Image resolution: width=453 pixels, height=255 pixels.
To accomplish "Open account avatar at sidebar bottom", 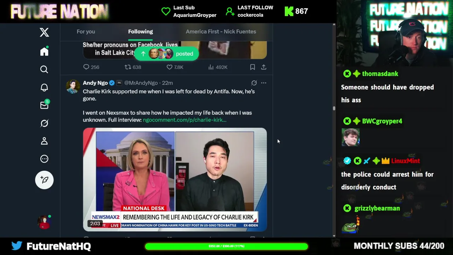I will point(44,222).
